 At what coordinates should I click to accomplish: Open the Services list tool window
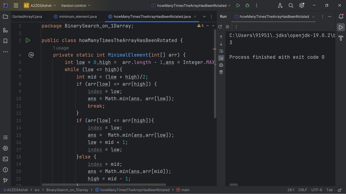click(5, 137)
